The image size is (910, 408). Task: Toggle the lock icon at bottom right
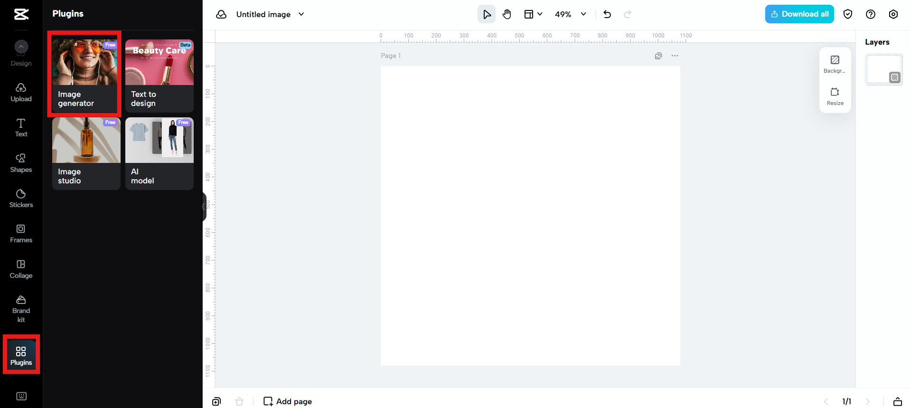pyautogui.click(x=898, y=401)
